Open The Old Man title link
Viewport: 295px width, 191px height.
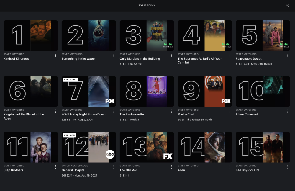[x=129, y=170]
